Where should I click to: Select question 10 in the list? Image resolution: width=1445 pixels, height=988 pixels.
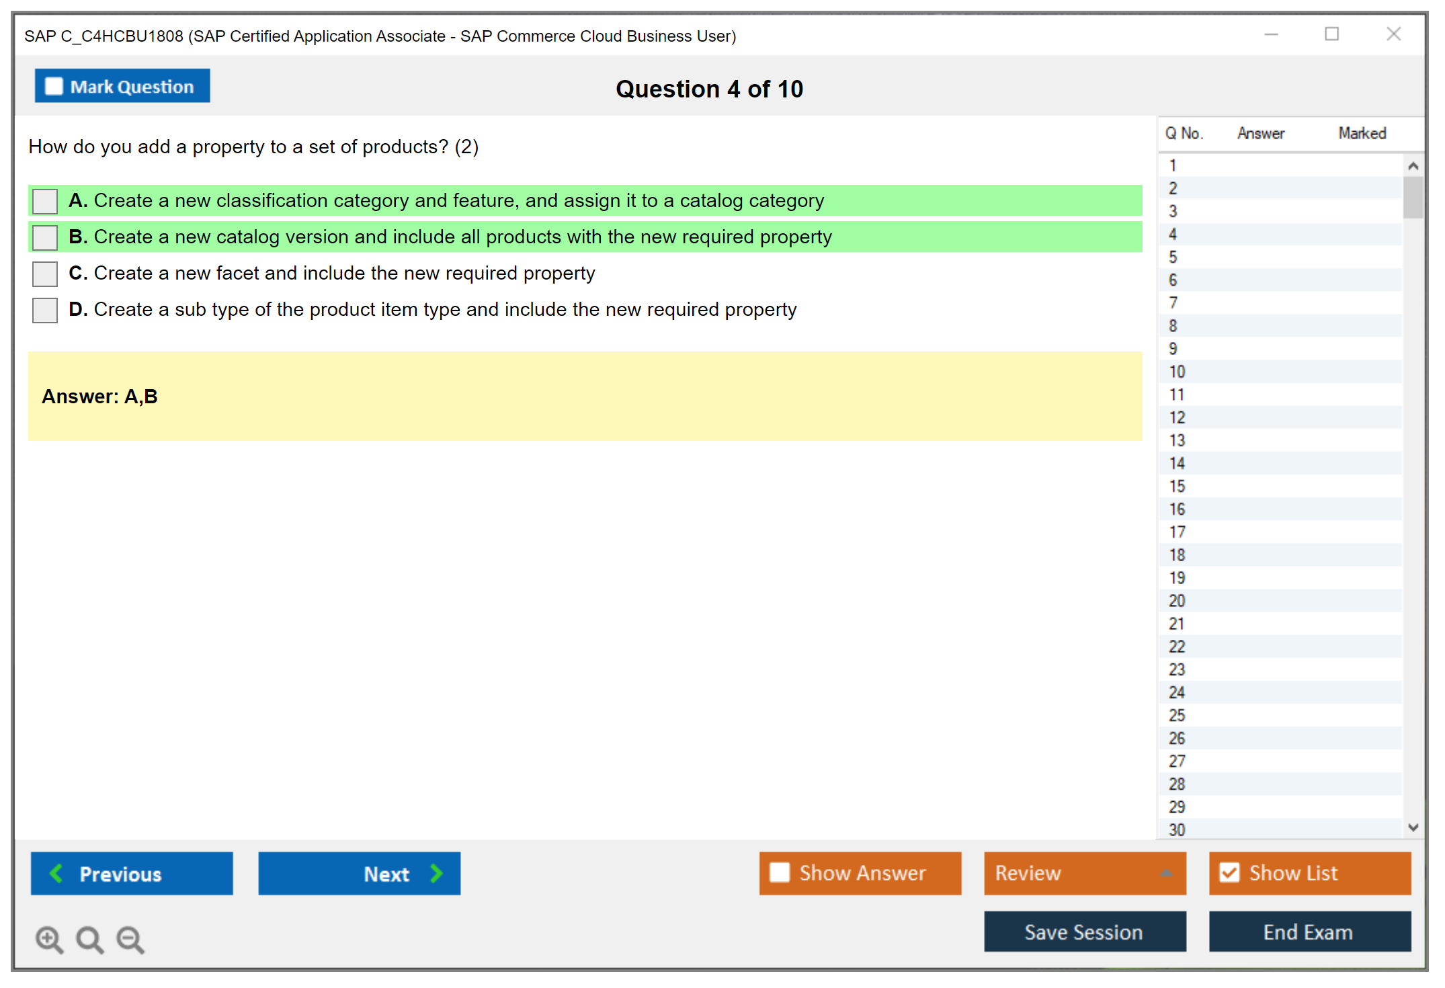[1177, 372]
